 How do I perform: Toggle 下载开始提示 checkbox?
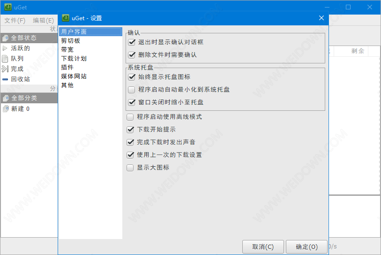point(130,130)
